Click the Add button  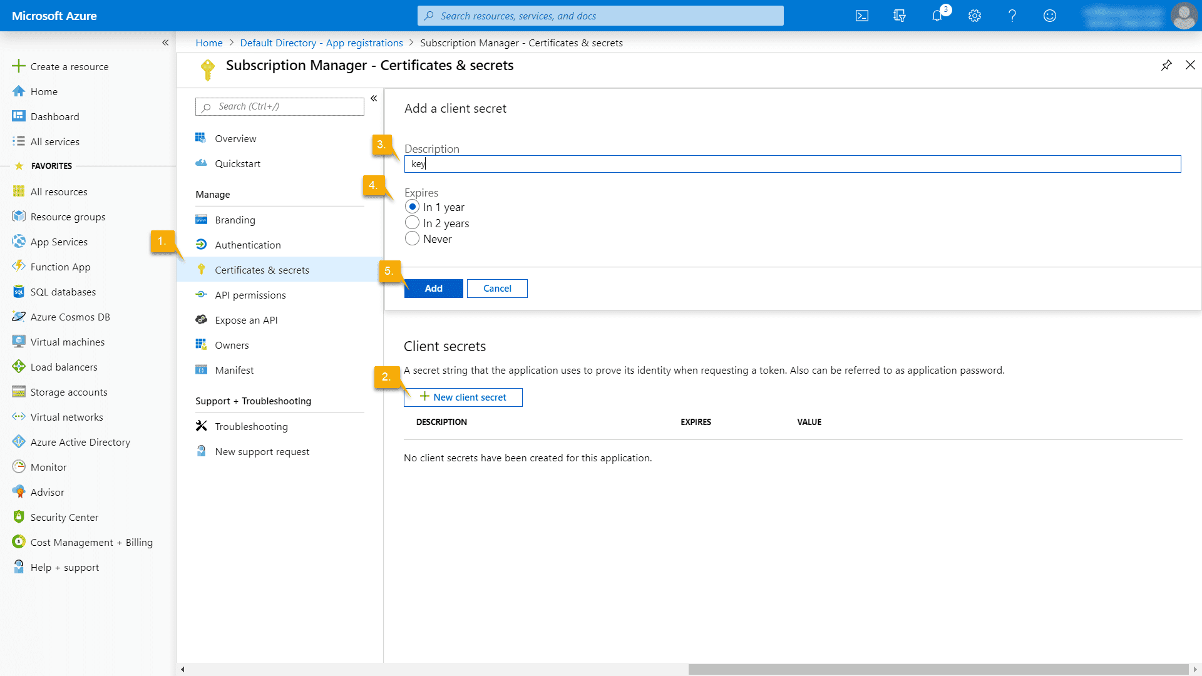433,289
